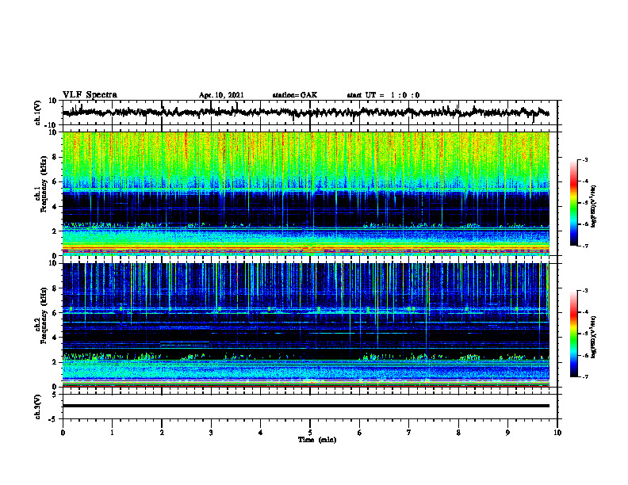This screenshot has height=485, width=628.
Task: Select the date text "Apr. 10, 2021"
Action: click(221, 95)
